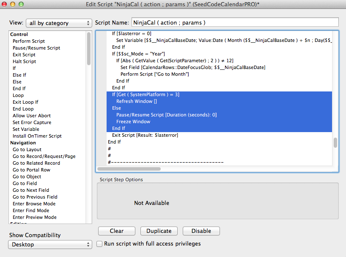Viewport: 346px width, 257px height.
Task: Minimize the Edit Script window
Action: (x=13, y=4)
